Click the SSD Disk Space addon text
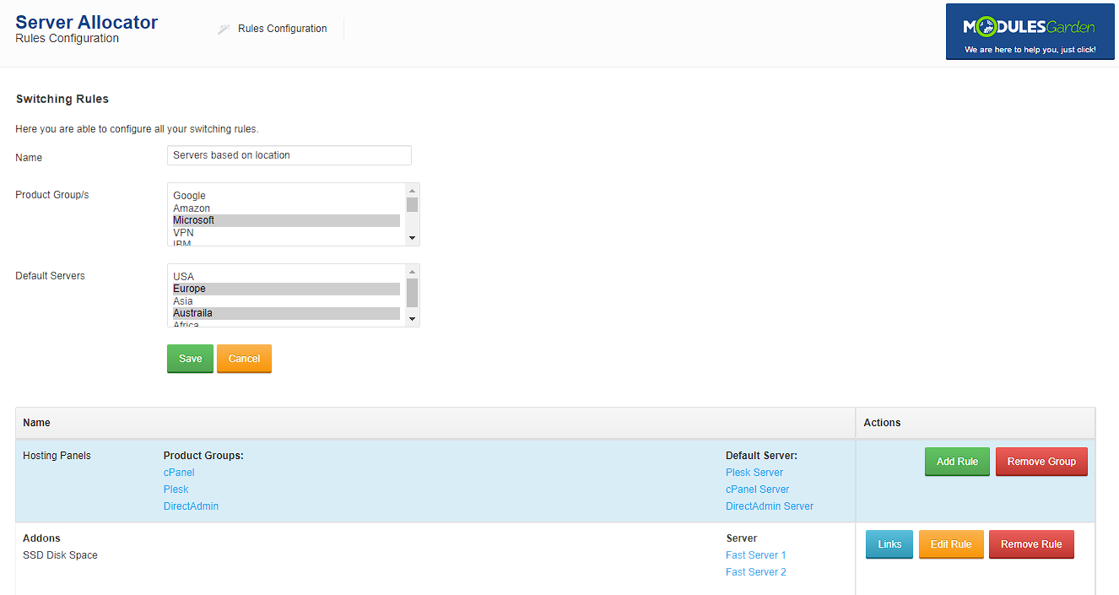This screenshot has height=595, width=1119. click(60, 555)
